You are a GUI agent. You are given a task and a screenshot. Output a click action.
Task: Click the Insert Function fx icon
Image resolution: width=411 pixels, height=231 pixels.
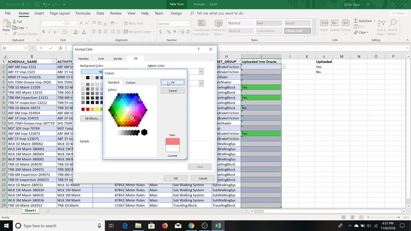coord(60,48)
